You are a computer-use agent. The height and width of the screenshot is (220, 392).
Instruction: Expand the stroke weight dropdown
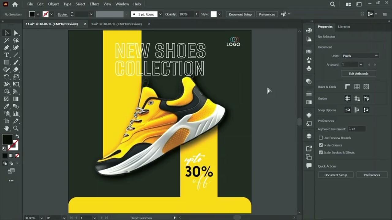coord(91,14)
